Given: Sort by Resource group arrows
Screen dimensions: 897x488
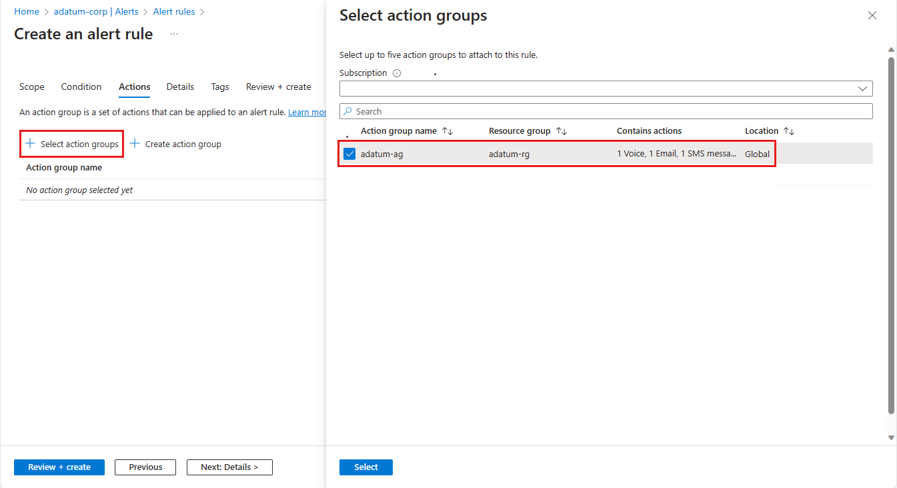Looking at the screenshot, I should tap(562, 131).
